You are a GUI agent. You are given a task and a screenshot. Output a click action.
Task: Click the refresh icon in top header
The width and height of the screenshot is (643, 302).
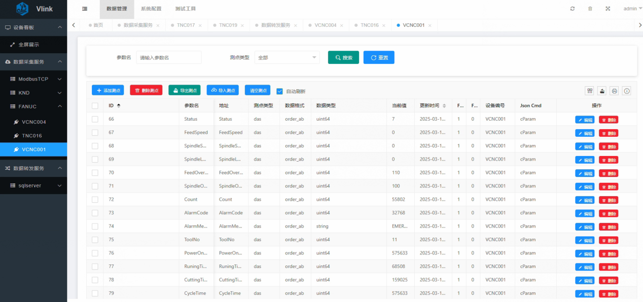point(573,9)
